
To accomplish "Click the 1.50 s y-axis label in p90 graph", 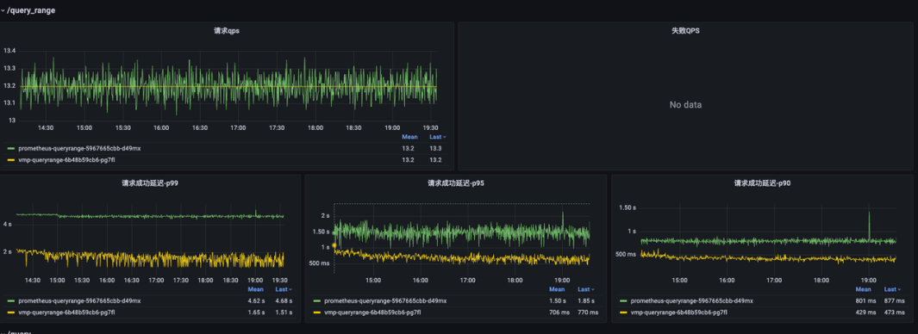I will 627,207.
